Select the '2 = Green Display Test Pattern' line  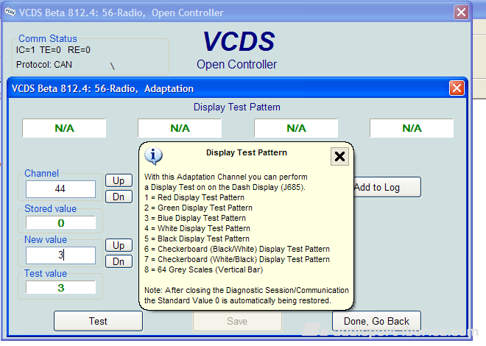pyautogui.click(x=198, y=208)
